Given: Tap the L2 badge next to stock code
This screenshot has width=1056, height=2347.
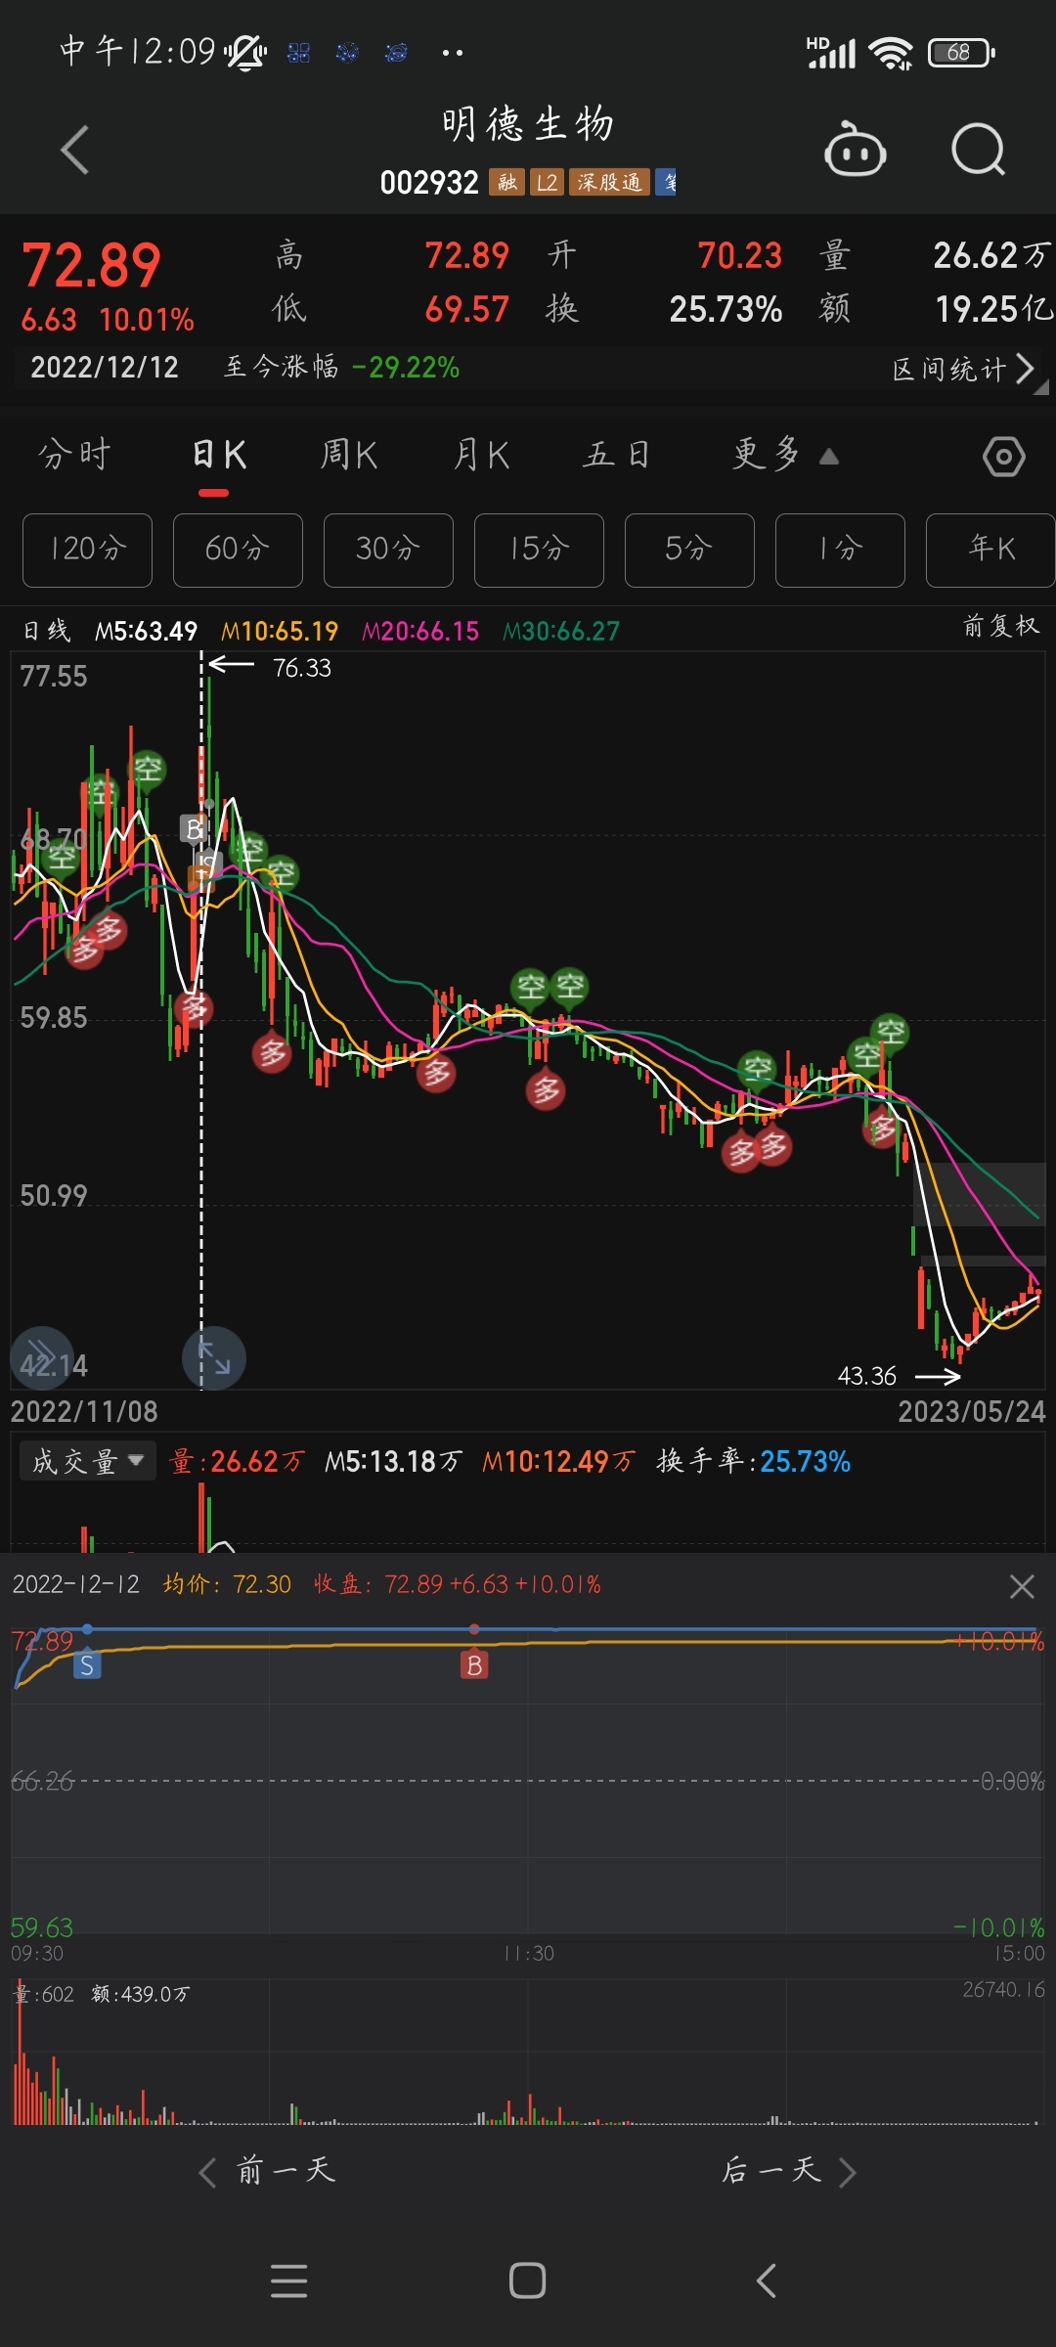Looking at the screenshot, I should (x=547, y=182).
